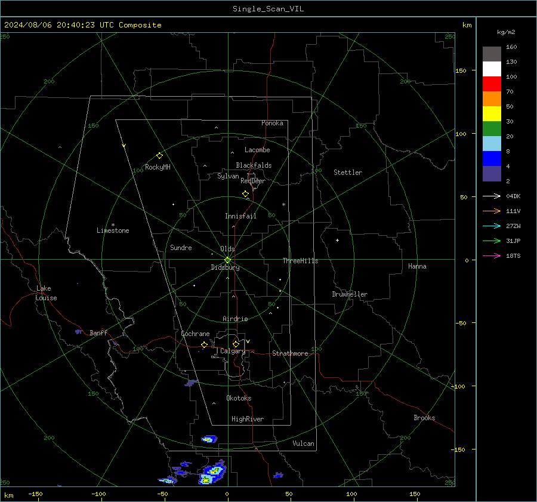537x502 pixels.
Task: Click the yellow diamond at radar center near Olds
Action: point(227,260)
